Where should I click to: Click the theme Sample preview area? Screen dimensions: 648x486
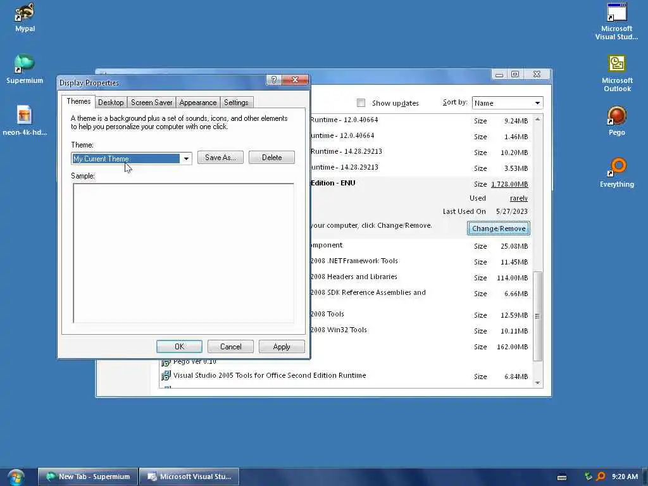pyautogui.click(x=184, y=253)
